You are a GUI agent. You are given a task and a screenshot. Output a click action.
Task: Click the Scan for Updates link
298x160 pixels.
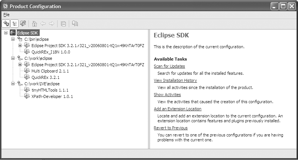click(169, 66)
